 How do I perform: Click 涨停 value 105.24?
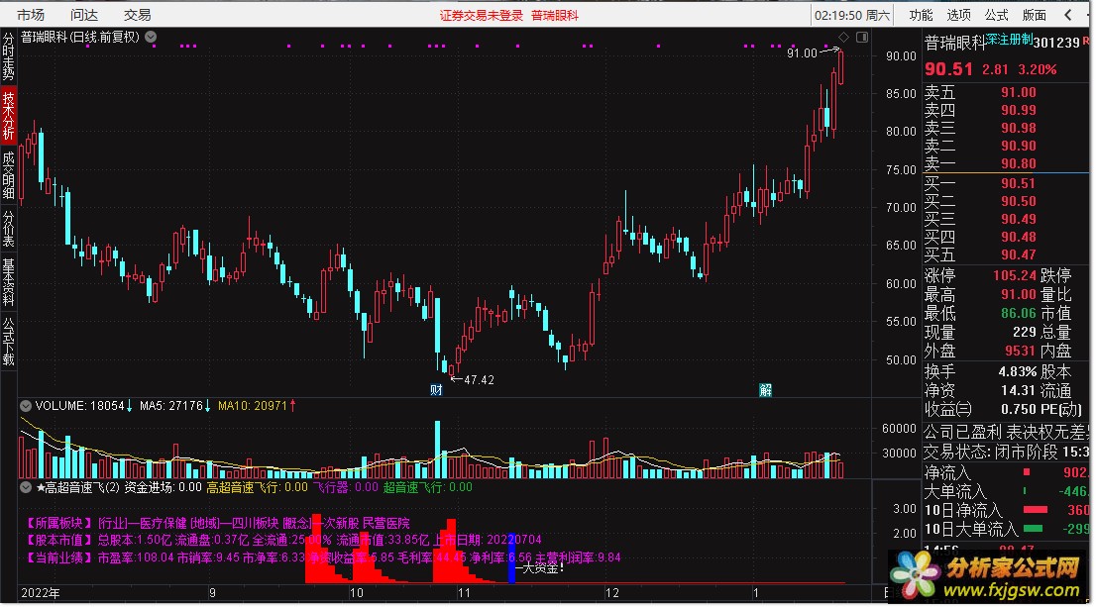click(1014, 275)
